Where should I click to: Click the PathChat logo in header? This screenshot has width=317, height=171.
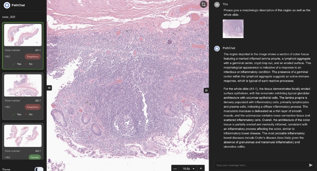pos(7,5)
